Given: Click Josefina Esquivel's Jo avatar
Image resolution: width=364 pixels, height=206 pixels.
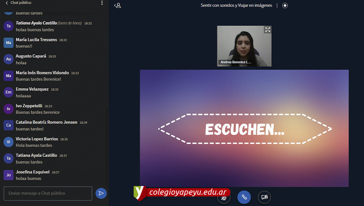Looking at the screenshot, I should coord(8,175).
